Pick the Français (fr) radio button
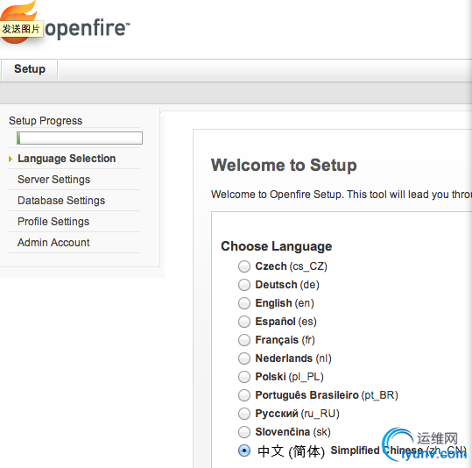Viewport: 472px width, 468px height. (244, 340)
